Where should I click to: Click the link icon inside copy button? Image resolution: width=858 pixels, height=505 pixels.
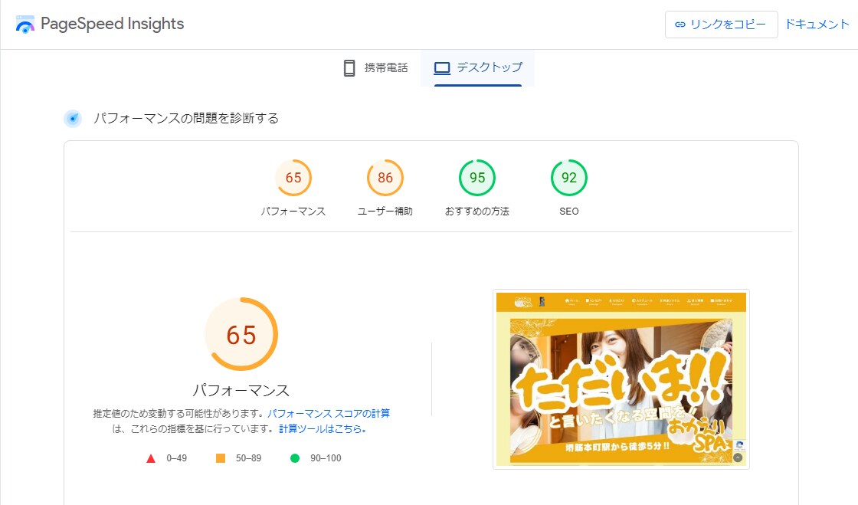(680, 25)
